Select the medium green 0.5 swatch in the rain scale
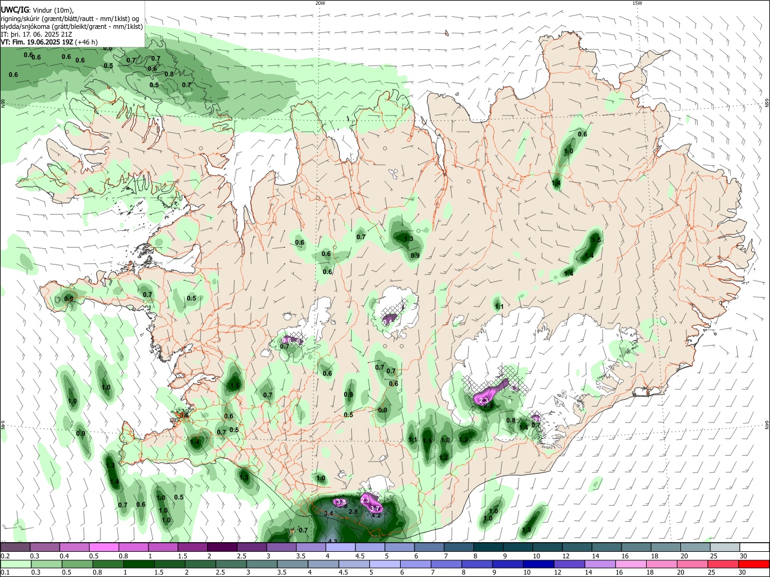 pos(77,564)
